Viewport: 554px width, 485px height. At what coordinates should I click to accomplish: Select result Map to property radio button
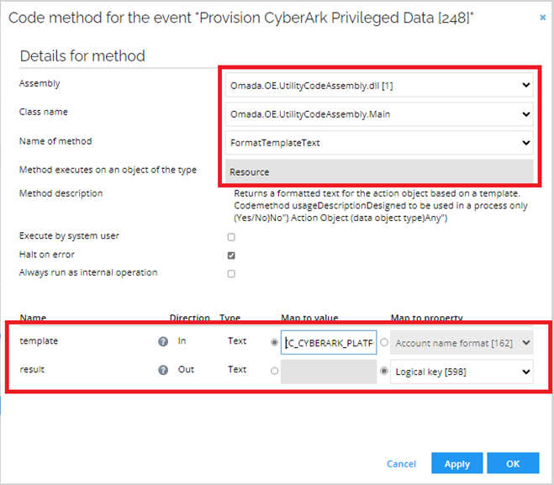384,371
